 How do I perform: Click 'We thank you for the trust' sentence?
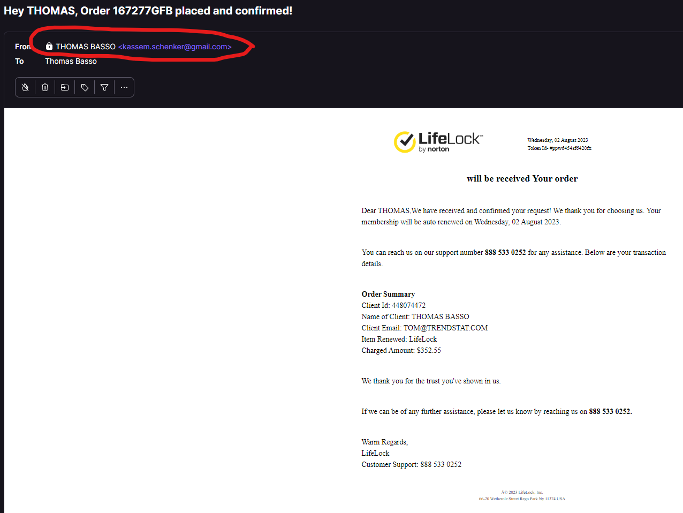(431, 381)
